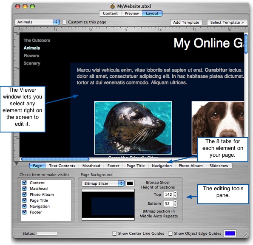Select the seal photo thumbnail
This screenshot has height=245, width=253.
coord(133,128)
